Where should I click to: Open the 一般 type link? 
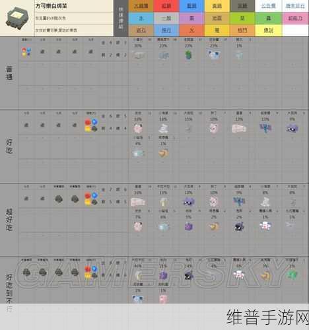[x=166, y=18]
